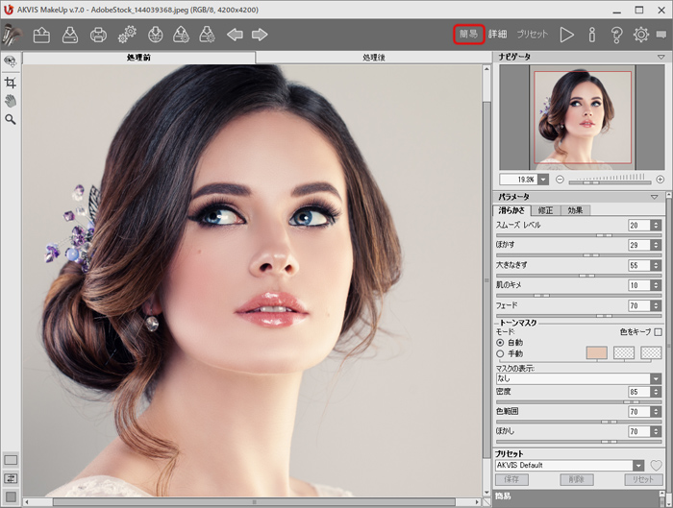Click the eye preview tool icon
This screenshot has width=673, height=508.
click(11, 61)
